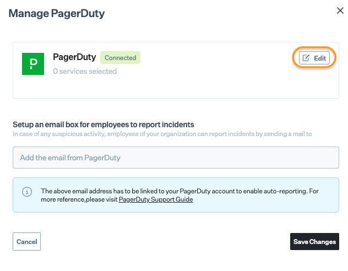Close the Manage PagerDuty dialog
This screenshot has height=271, width=348.
pyautogui.click(x=340, y=10)
